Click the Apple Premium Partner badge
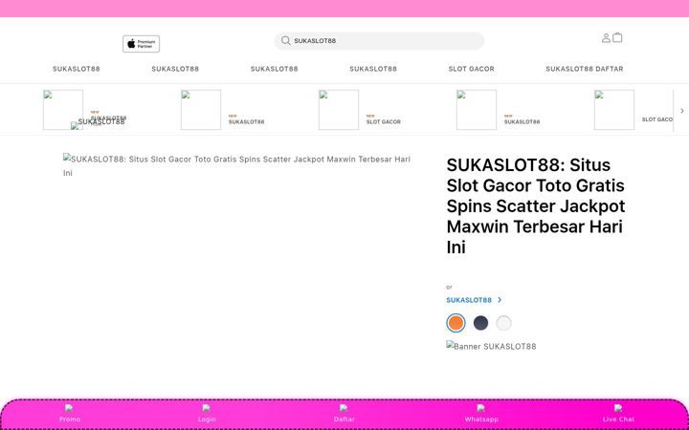 [141, 44]
